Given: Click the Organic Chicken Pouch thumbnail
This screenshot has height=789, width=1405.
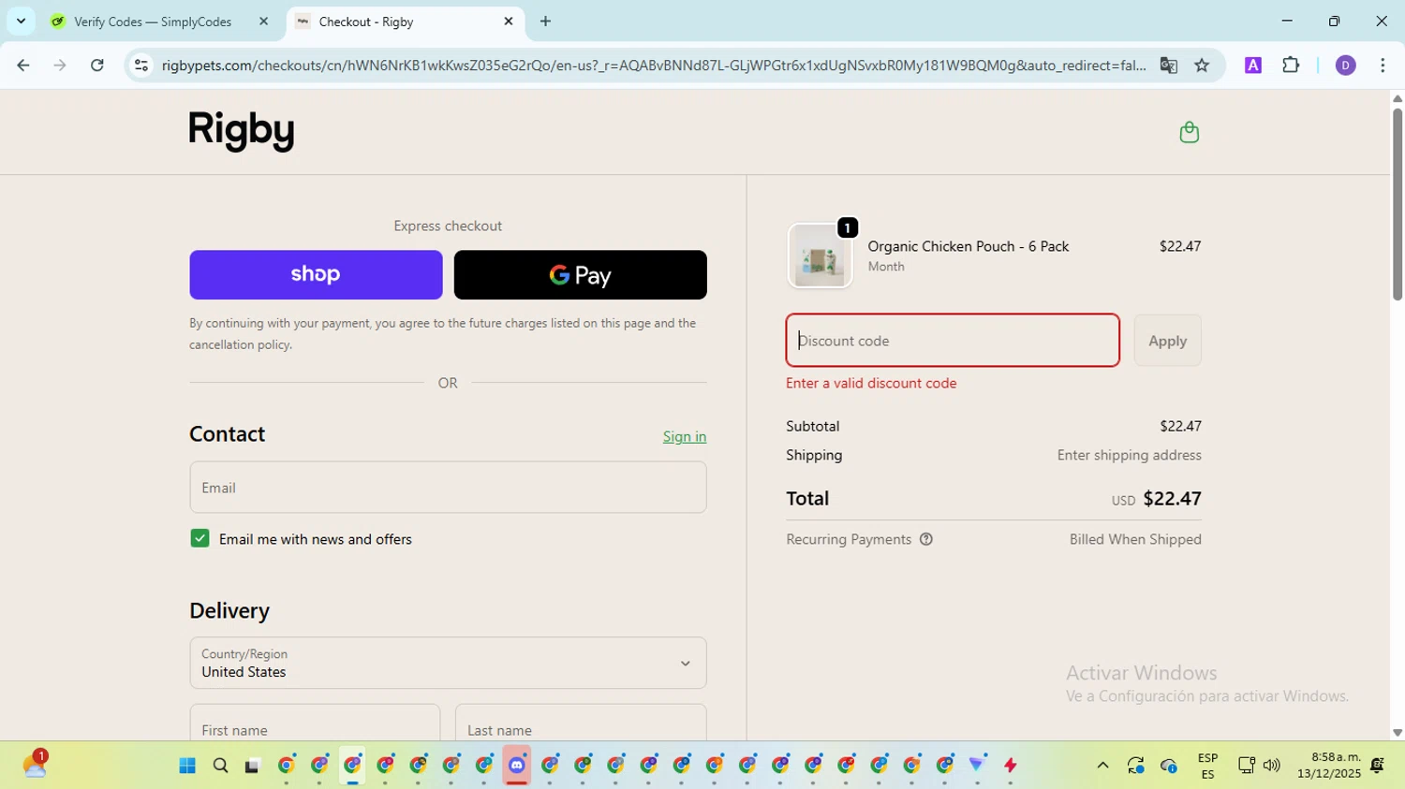Looking at the screenshot, I should [821, 256].
